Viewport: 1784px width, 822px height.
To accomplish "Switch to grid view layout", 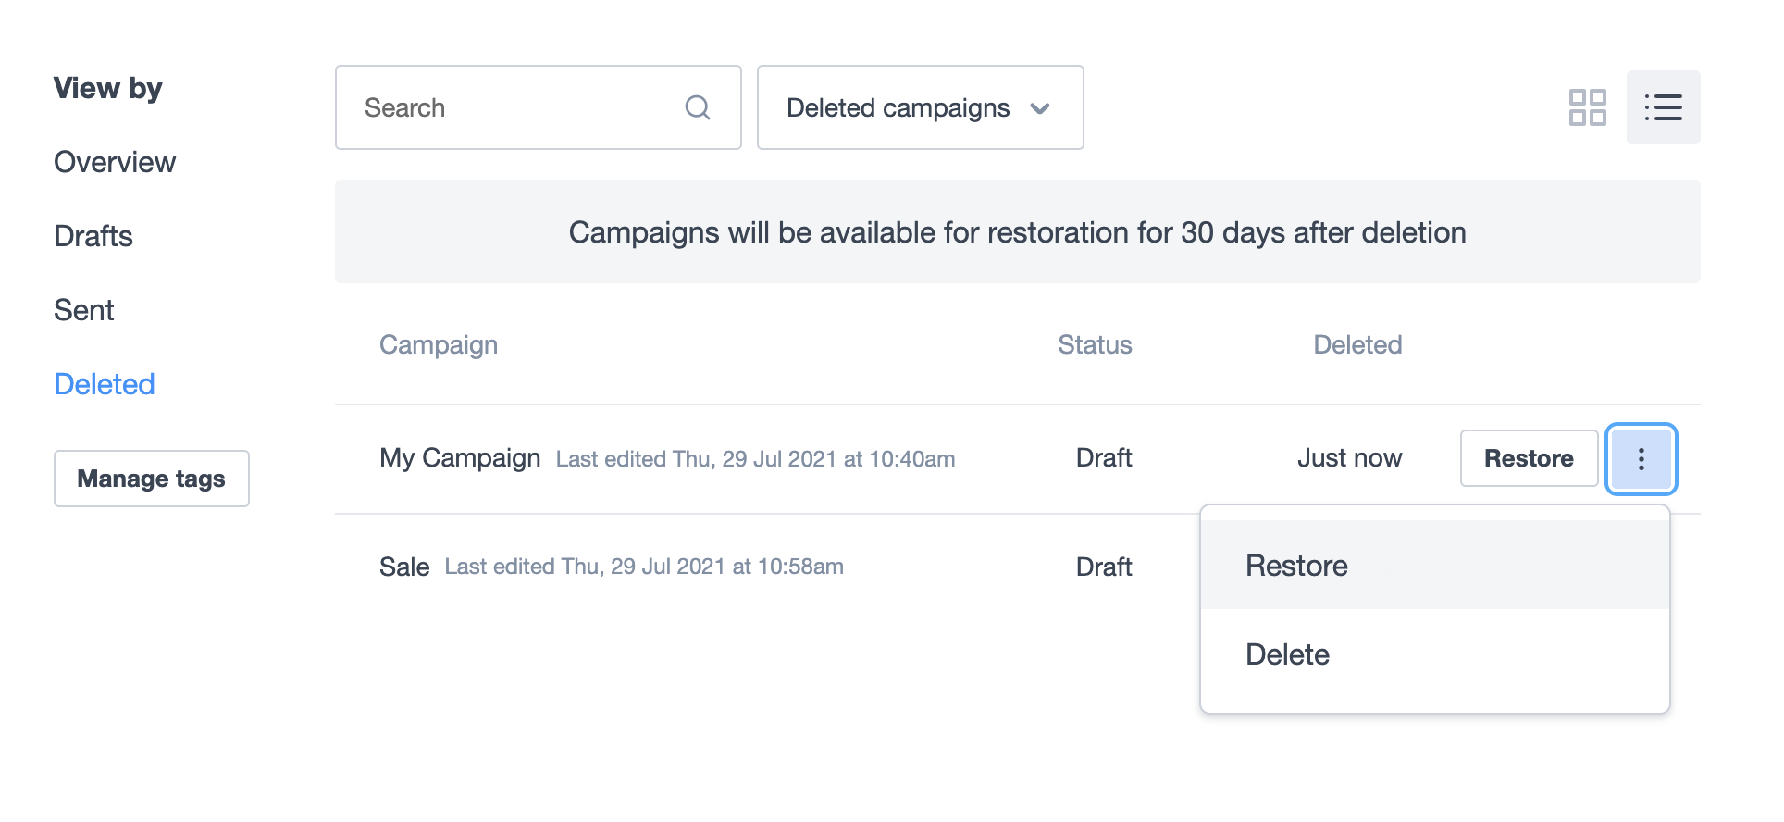I will click(x=1588, y=107).
